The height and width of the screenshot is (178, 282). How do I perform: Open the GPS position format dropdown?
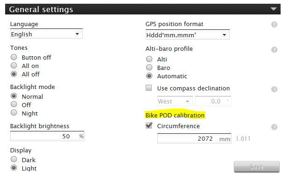(x=187, y=35)
